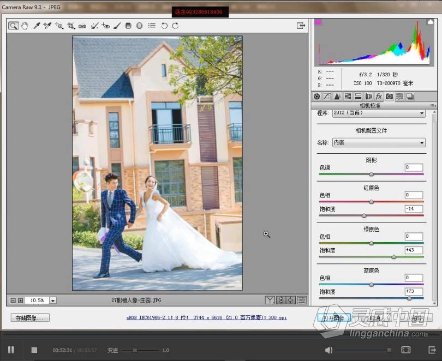The image size is (442, 361).
Task: Click the red primary hue value field
Action: pyautogui.click(x=414, y=195)
